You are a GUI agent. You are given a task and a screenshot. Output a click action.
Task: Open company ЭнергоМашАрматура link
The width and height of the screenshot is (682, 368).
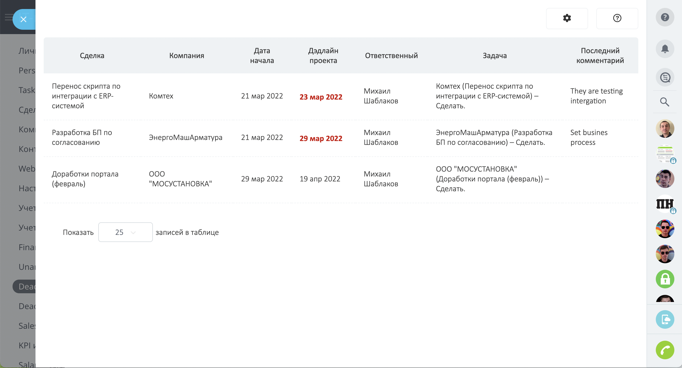point(185,137)
